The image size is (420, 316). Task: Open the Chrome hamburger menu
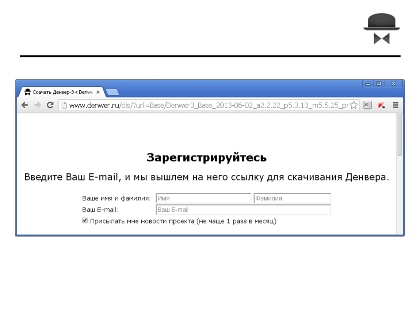[395, 105]
